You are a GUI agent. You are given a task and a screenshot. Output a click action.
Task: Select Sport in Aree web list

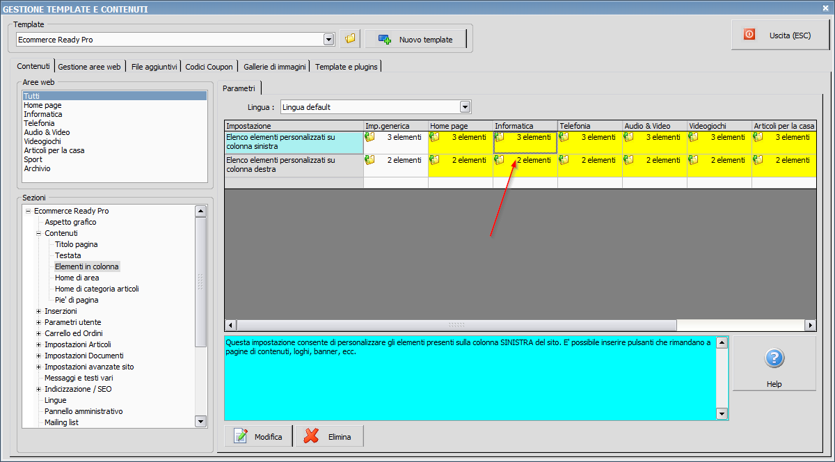115,159
